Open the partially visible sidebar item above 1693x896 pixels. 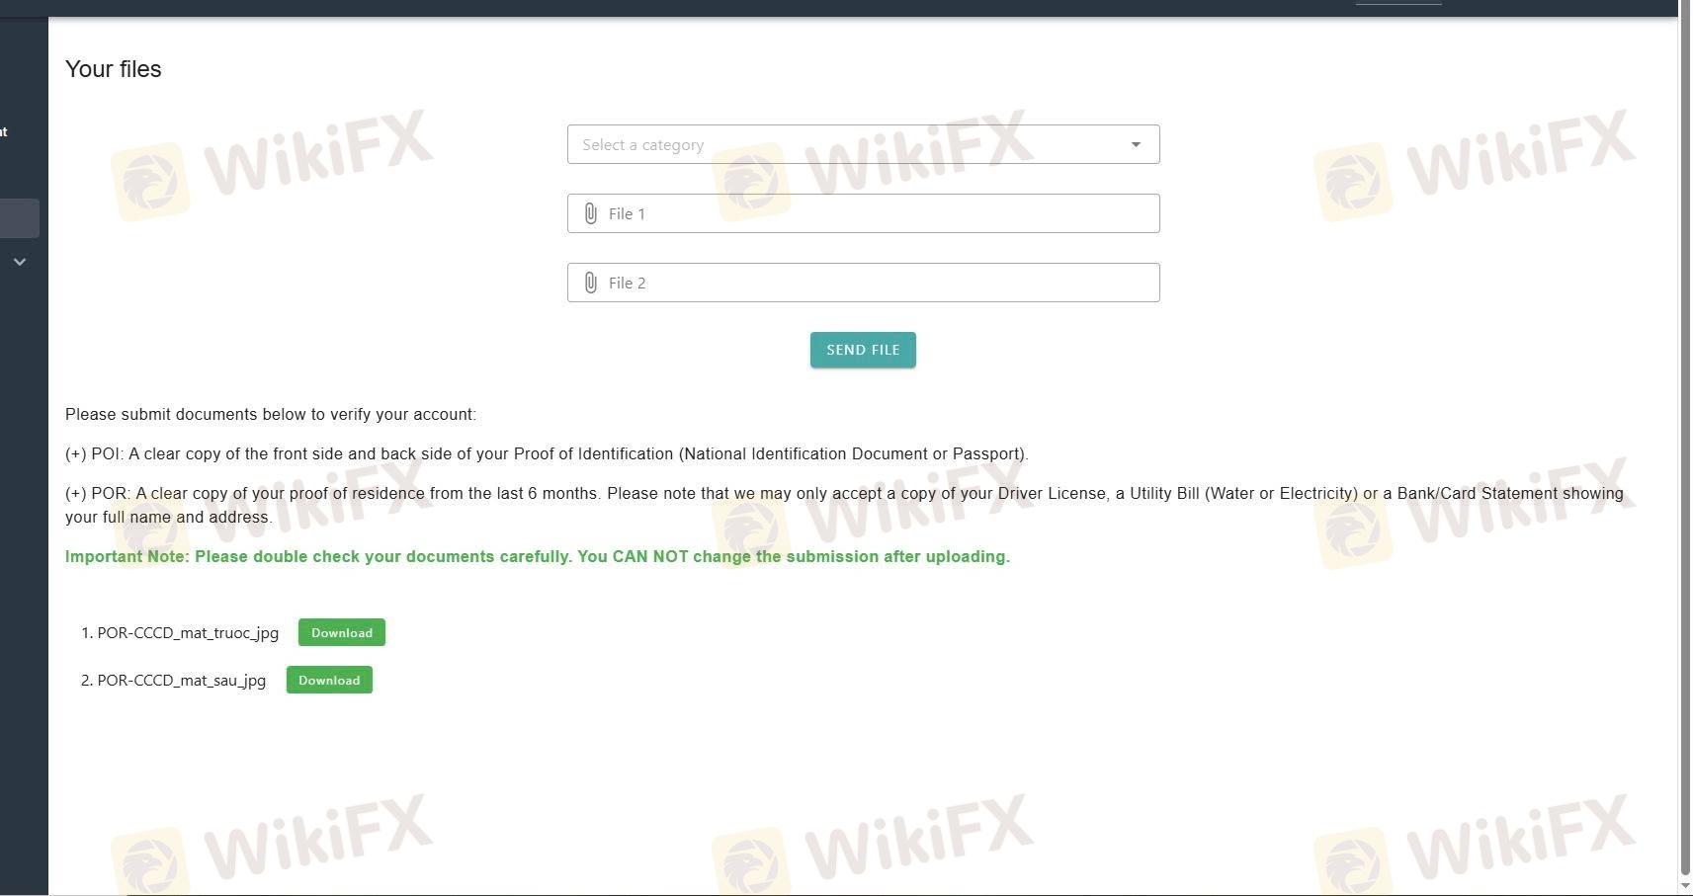(4, 131)
